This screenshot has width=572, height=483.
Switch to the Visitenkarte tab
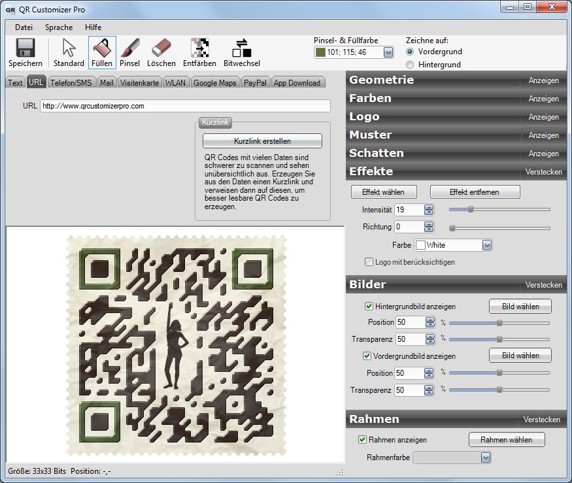click(x=139, y=83)
